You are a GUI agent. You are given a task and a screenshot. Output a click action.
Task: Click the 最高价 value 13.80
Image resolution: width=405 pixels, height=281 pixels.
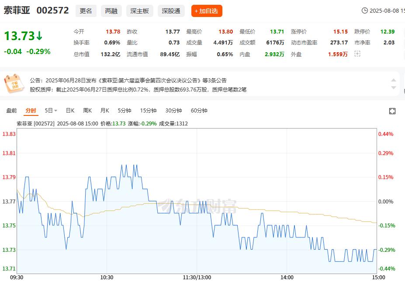(226, 32)
